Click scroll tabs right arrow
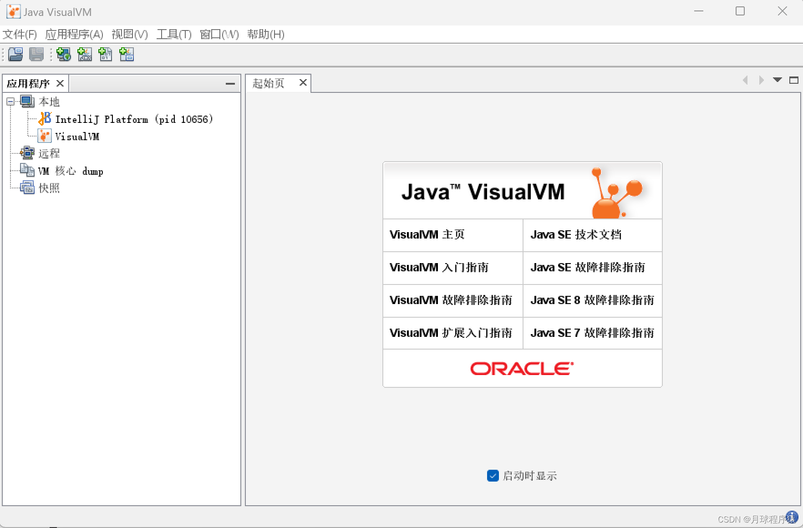803x528 pixels. [x=761, y=80]
